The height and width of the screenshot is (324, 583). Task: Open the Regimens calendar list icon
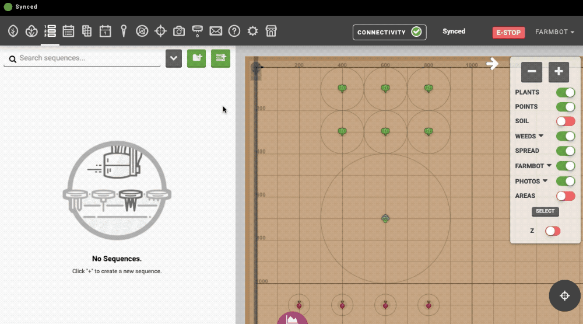68,32
